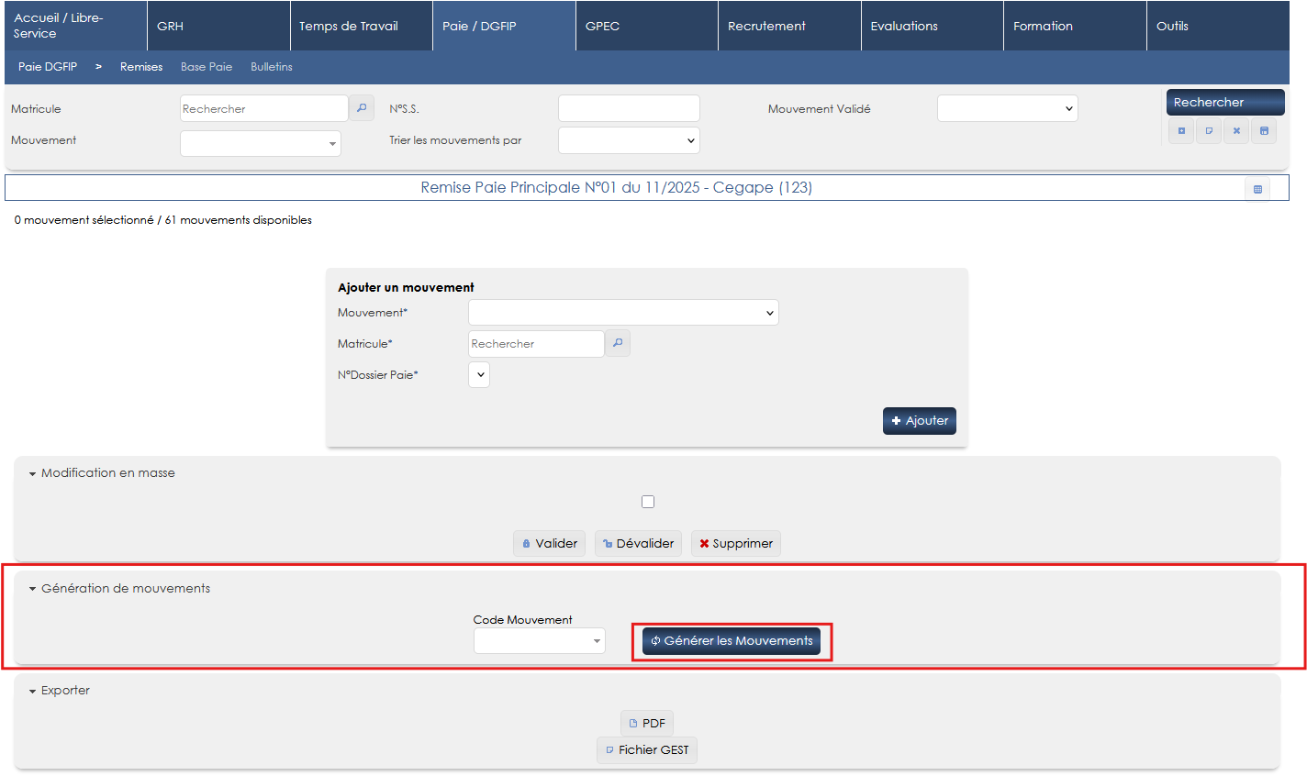The height and width of the screenshot is (776, 1307).
Task: Open the Code Mouvement combo box
Action: (539, 640)
